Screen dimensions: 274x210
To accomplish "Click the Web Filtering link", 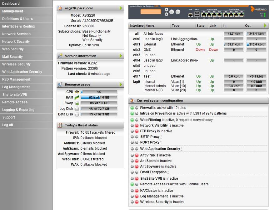I will click(x=151, y=120).
